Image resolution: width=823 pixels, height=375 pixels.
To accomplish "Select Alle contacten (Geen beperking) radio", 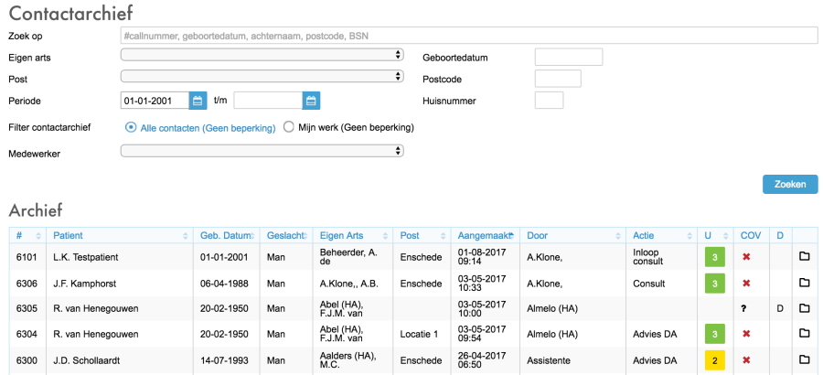I will pos(131,128).
